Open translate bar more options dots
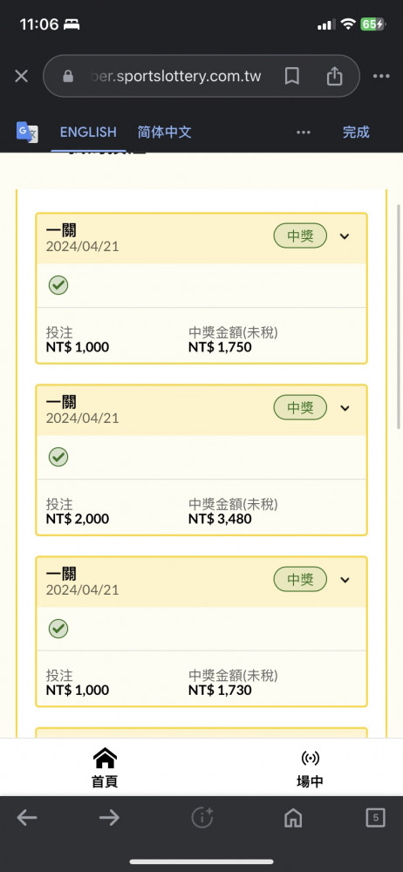The height and width of the screenshot is (872, 403). [x=304, y=133]
